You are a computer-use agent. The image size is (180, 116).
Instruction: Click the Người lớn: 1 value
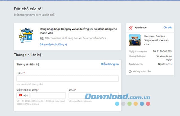(x=165, y=64)
